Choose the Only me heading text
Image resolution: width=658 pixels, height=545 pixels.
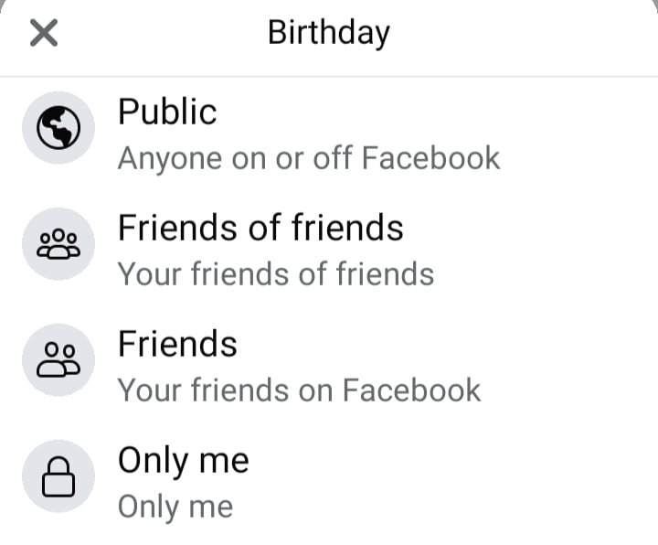184,460
